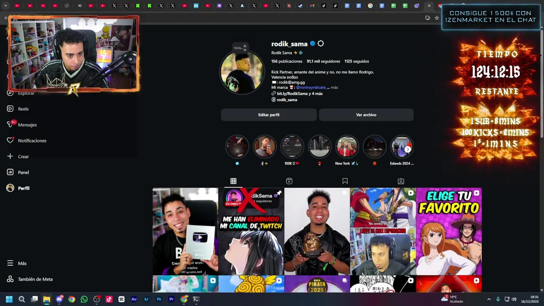
Task: Bookmark this page with the star icon
Action: tap(436, 18)
